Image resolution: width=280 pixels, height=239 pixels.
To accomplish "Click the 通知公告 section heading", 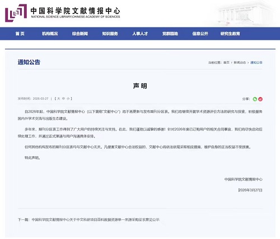I will point(29,62).
